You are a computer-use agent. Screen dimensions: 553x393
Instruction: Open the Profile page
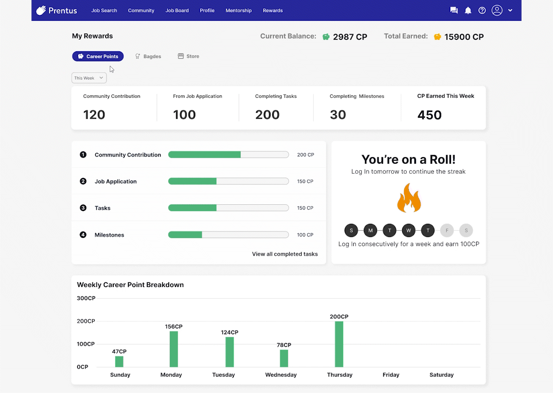click(207, 11)
